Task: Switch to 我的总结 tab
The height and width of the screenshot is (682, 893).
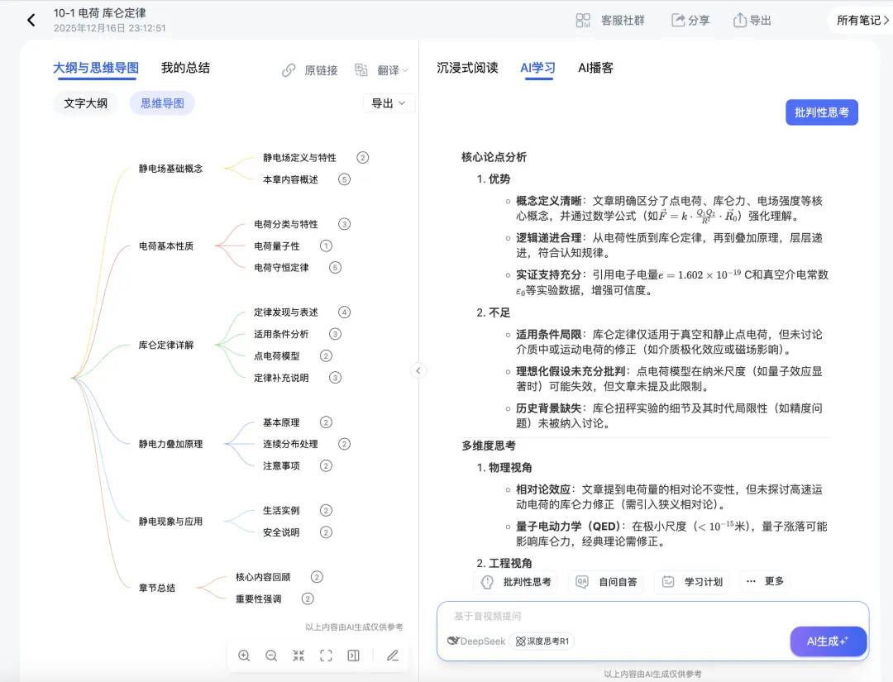Action: pyautogui.click(x=186, y=68)
